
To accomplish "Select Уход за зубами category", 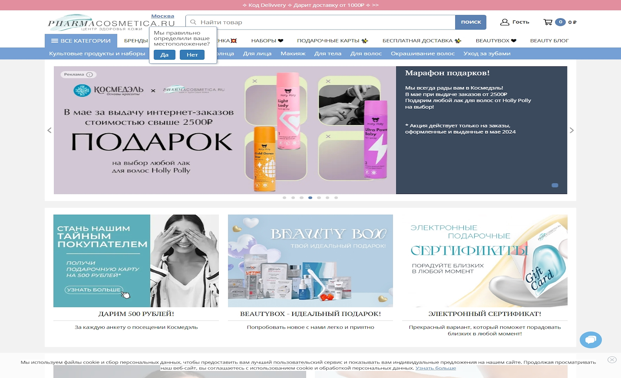I will [x=487, y=54].
